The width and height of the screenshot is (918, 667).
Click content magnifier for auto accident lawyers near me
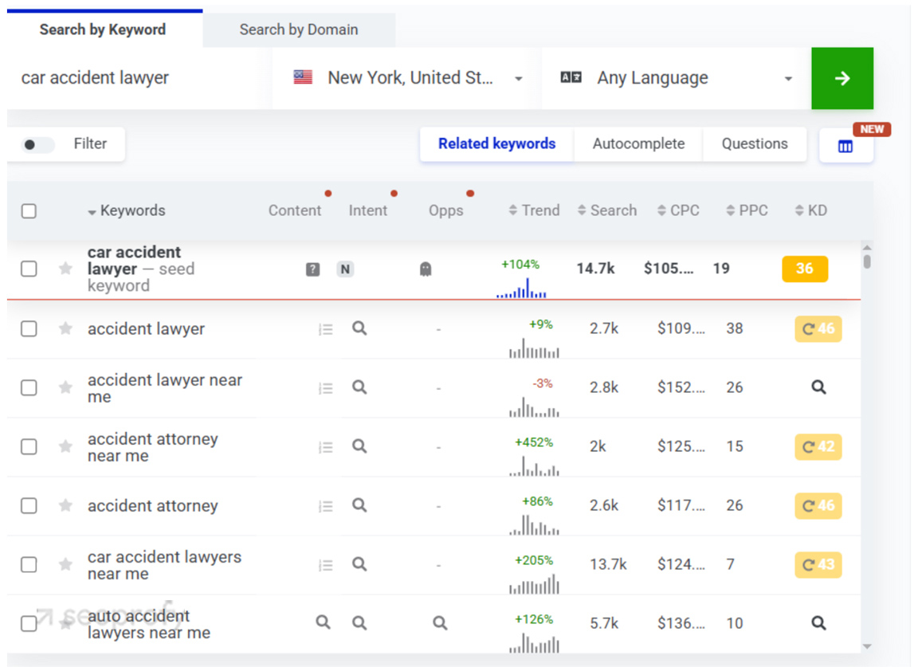(x=324, y=622)
